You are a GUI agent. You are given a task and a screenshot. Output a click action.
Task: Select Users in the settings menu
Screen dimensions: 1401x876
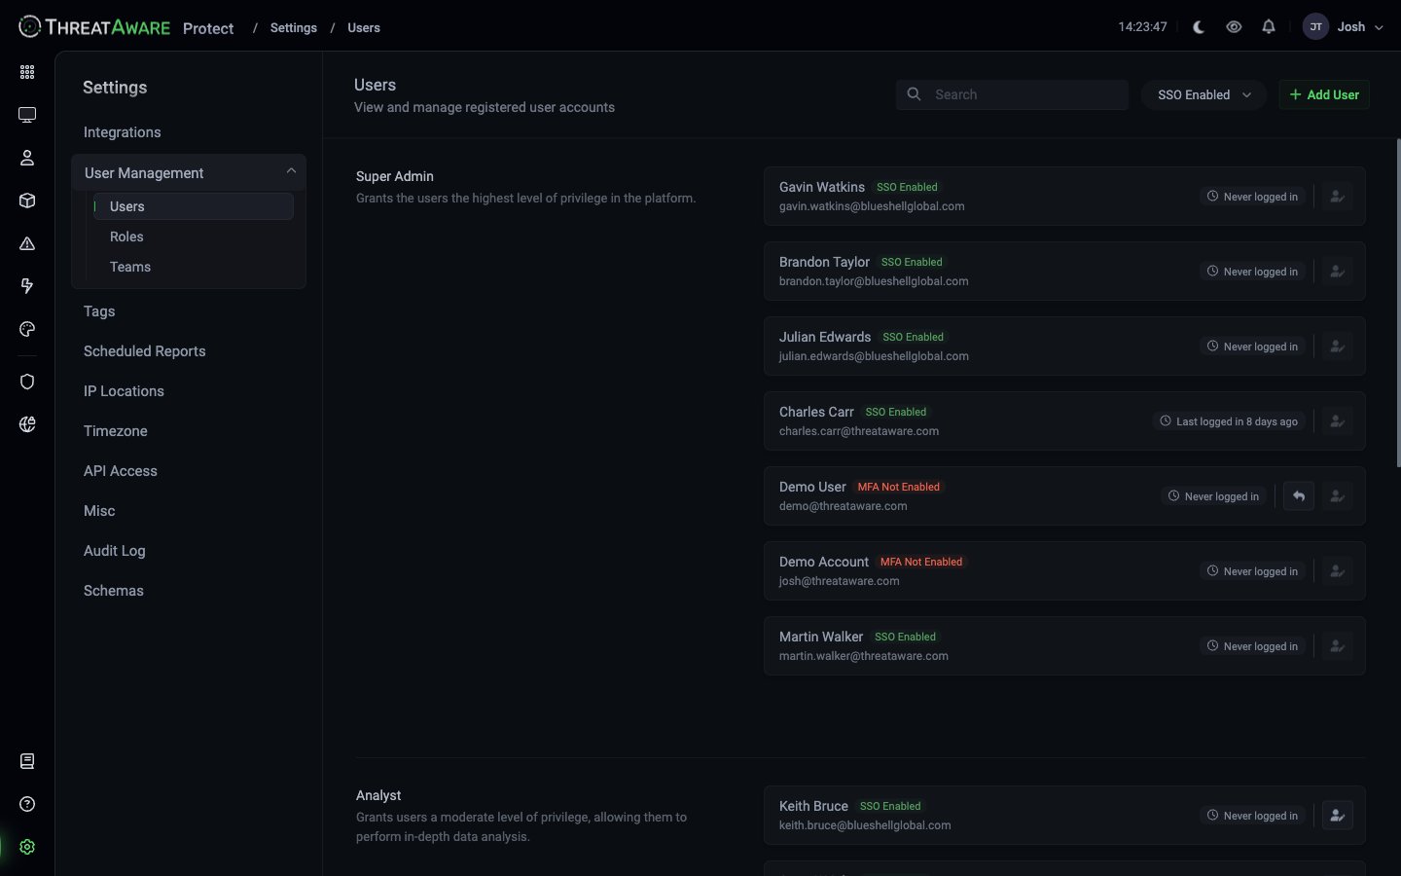194,206
